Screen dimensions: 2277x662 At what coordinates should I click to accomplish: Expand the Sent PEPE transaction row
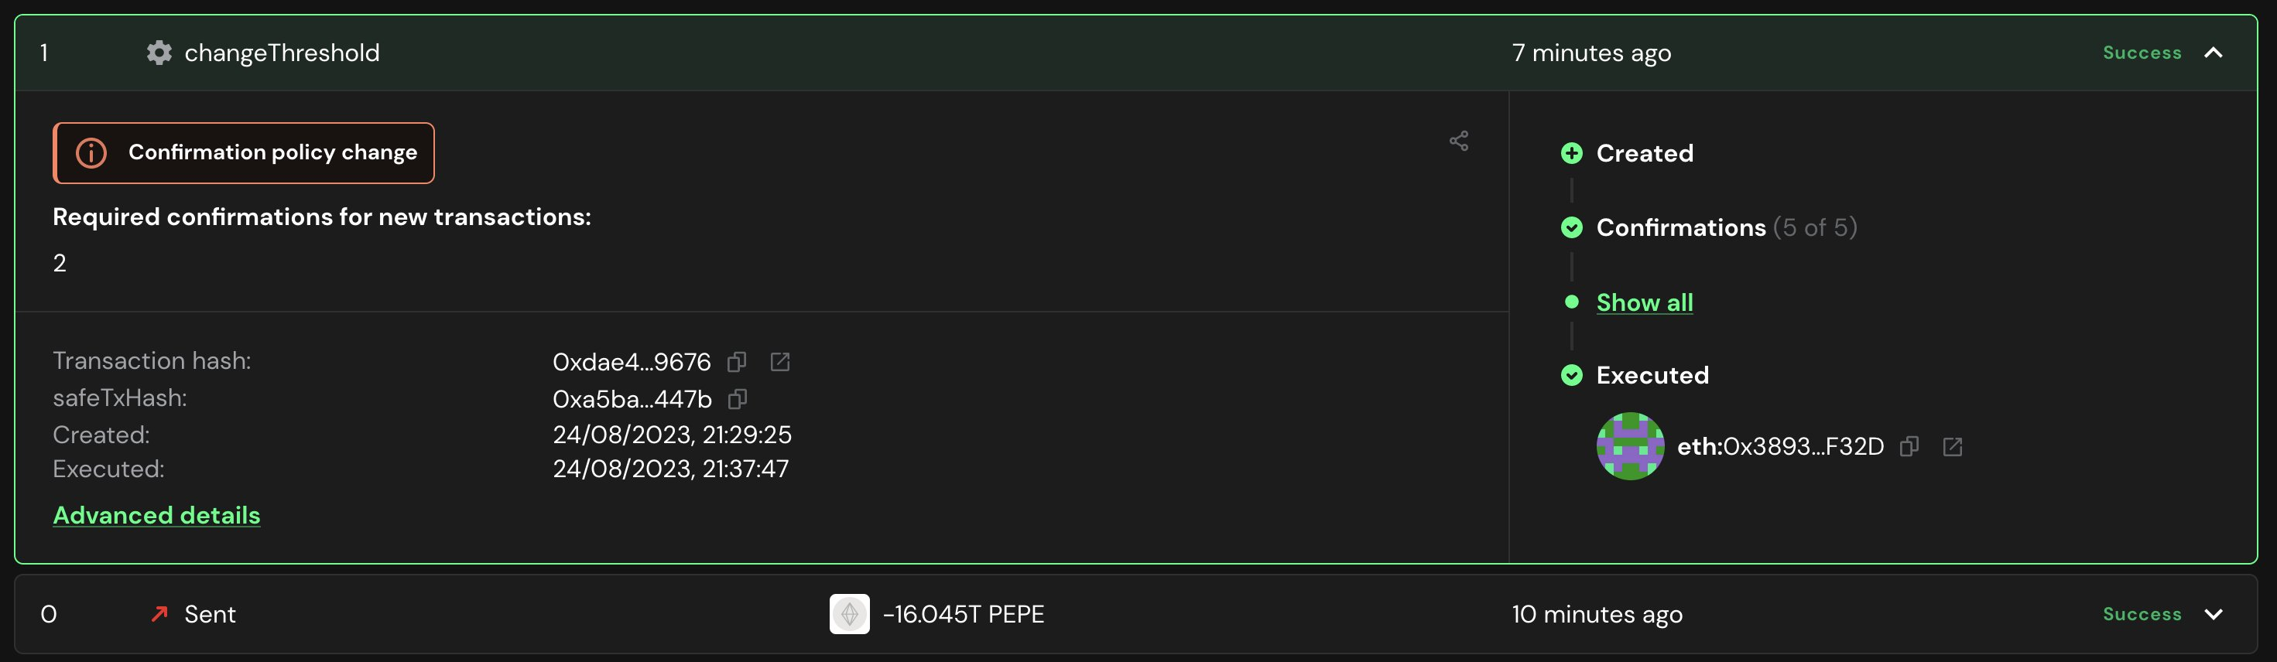tap(2215, 613)
